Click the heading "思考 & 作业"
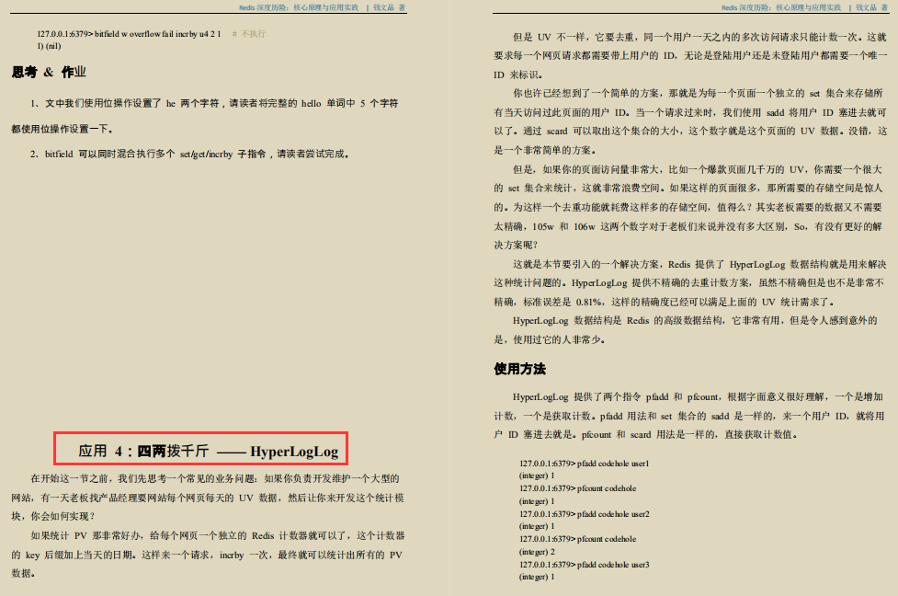The width and height of the screenshot is (898, 596). coord(49,72)
